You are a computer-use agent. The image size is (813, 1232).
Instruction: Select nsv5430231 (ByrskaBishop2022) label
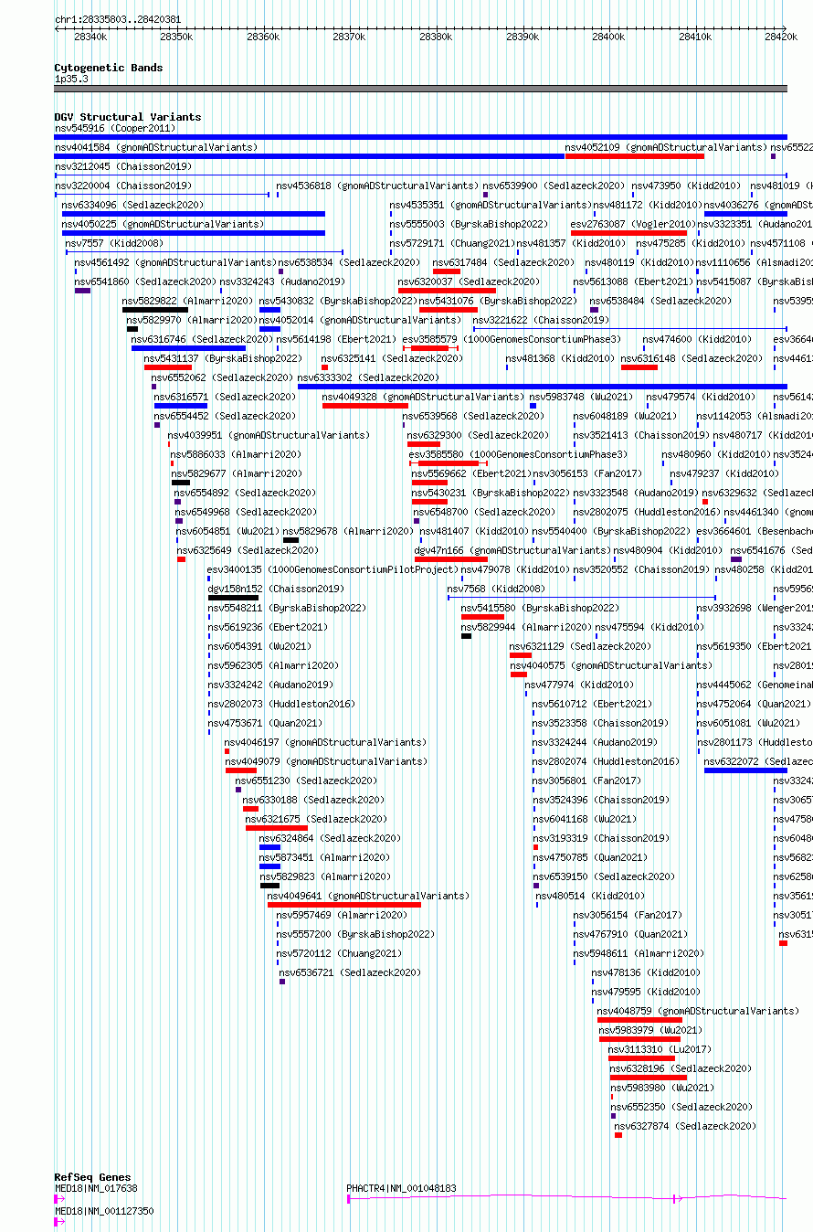(491, 493)
